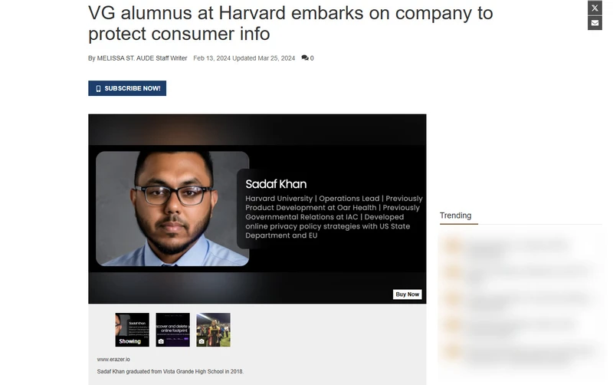Switch to the Trending tab
This screenshot has width=613, height=385.
pyautogui.click(x=456, y=216)
